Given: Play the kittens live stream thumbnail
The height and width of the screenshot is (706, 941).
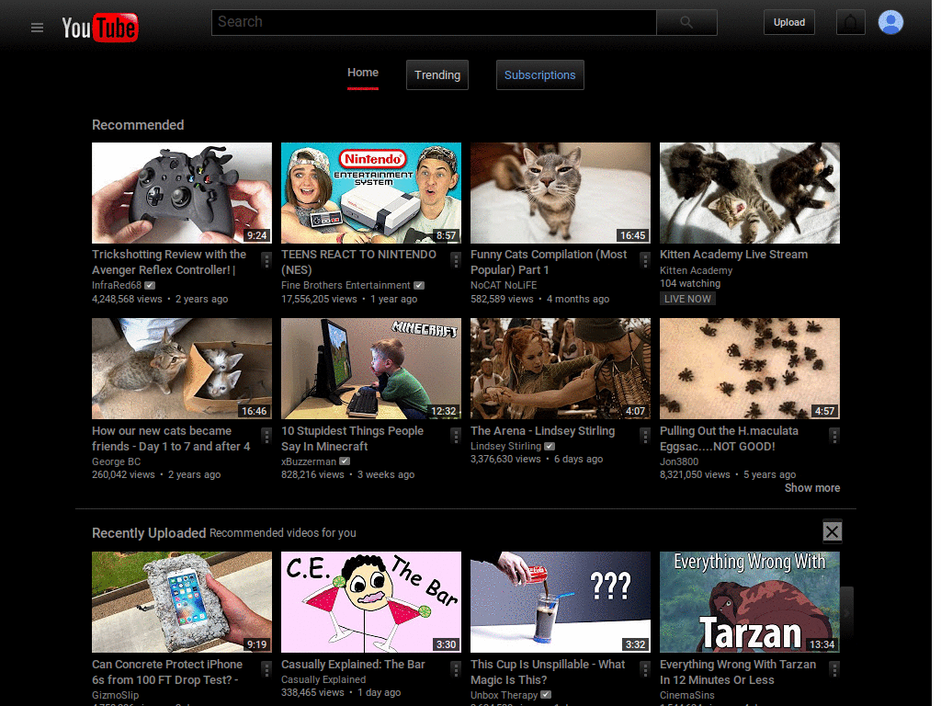Looking at the screenshot, I should tap(750, 193).
